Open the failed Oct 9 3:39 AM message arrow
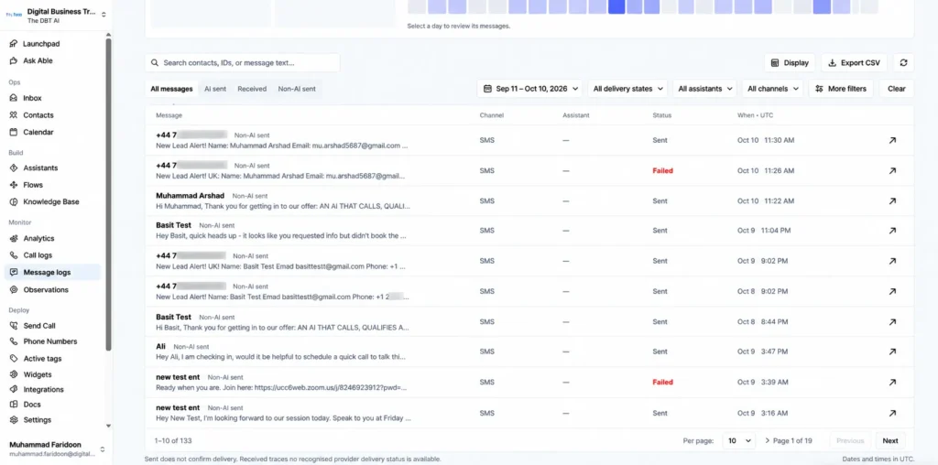Image resolution: width=938 pixels, height=465 pixels. click(892, 383)
